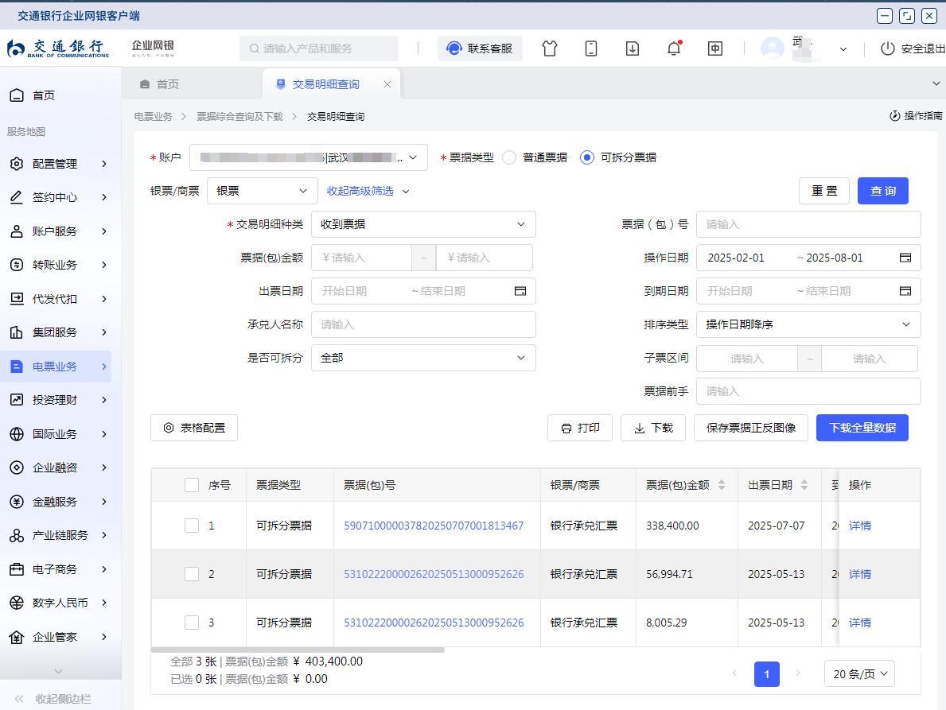Click 国际业务 globe icon in sidebar

(x=17, y=434)
